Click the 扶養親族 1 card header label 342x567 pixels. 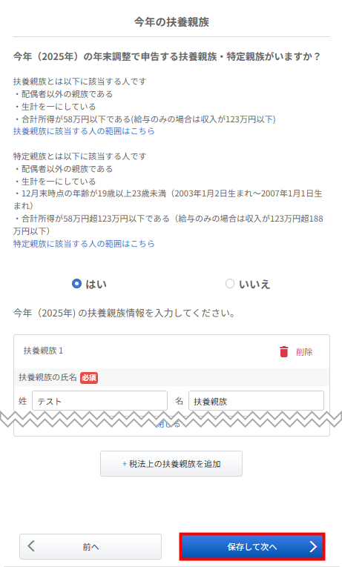(x=43, y=351)
